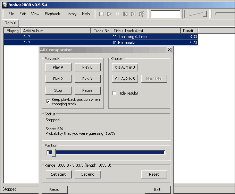This screenshot has width=235, height=194.
Task: Click the Set start button
Action: point(59,174)
